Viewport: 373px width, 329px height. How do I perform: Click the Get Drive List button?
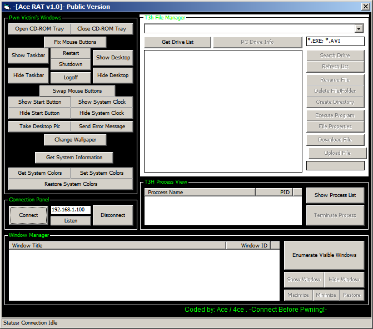pyautogui.click(x=177, y=42)
